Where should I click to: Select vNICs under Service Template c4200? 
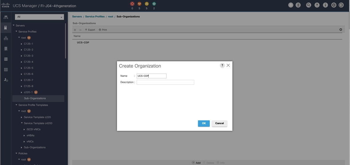pyautogui.click(x=30, y=141)
